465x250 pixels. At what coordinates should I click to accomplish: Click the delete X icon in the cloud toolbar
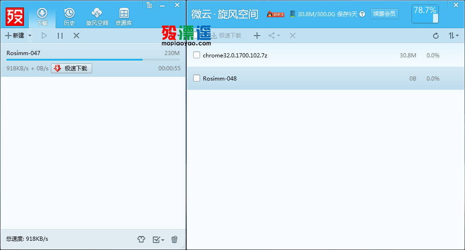(293, 36)
